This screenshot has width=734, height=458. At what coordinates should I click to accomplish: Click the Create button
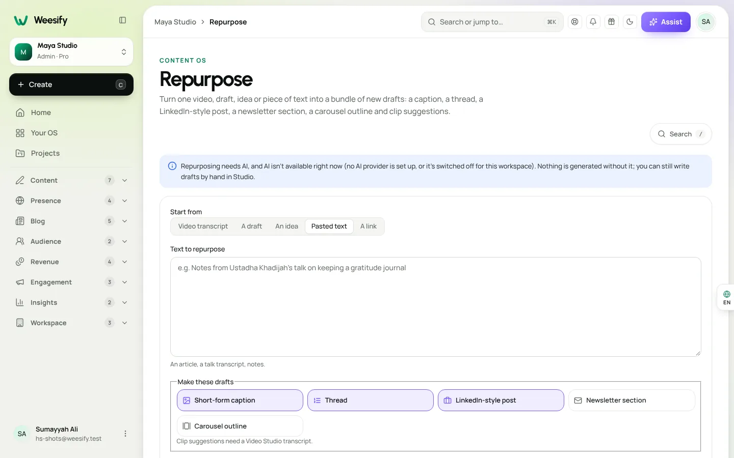71,84
